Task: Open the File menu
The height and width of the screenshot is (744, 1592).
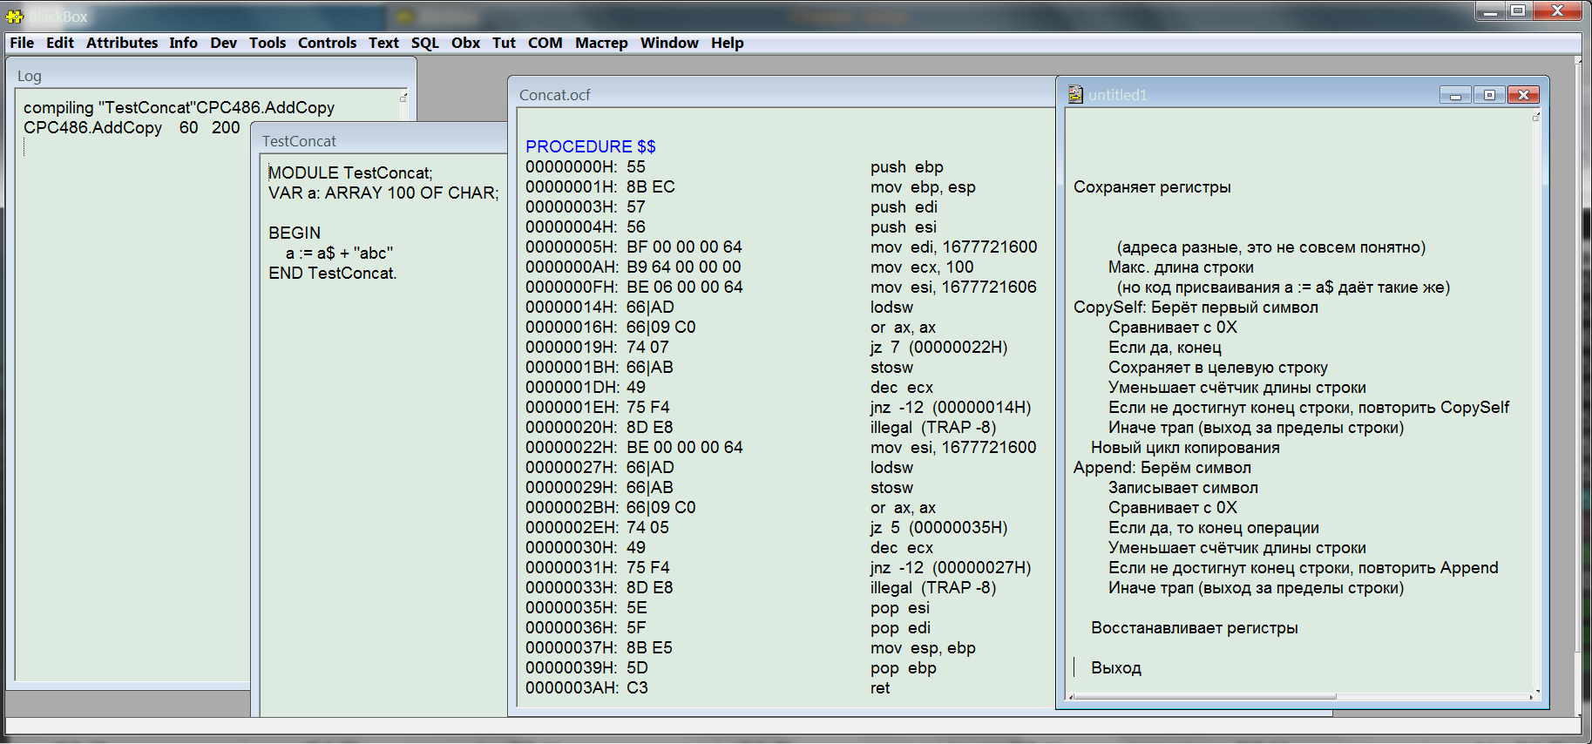Action: (22, 43)
